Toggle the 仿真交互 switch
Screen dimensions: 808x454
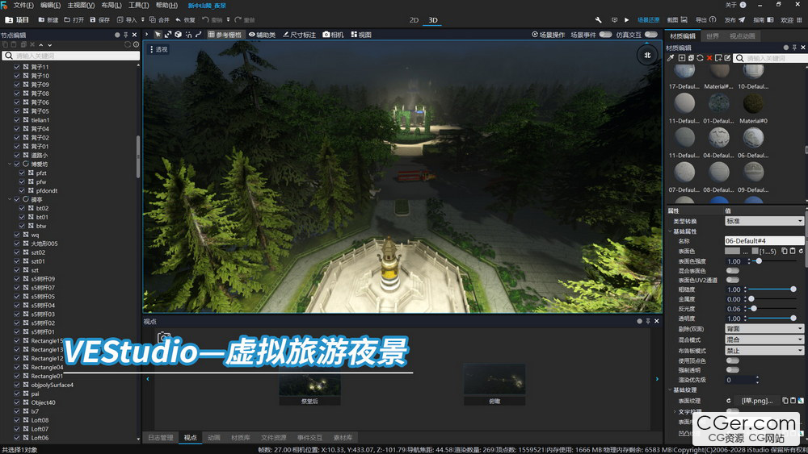click(x=650, y=35)
